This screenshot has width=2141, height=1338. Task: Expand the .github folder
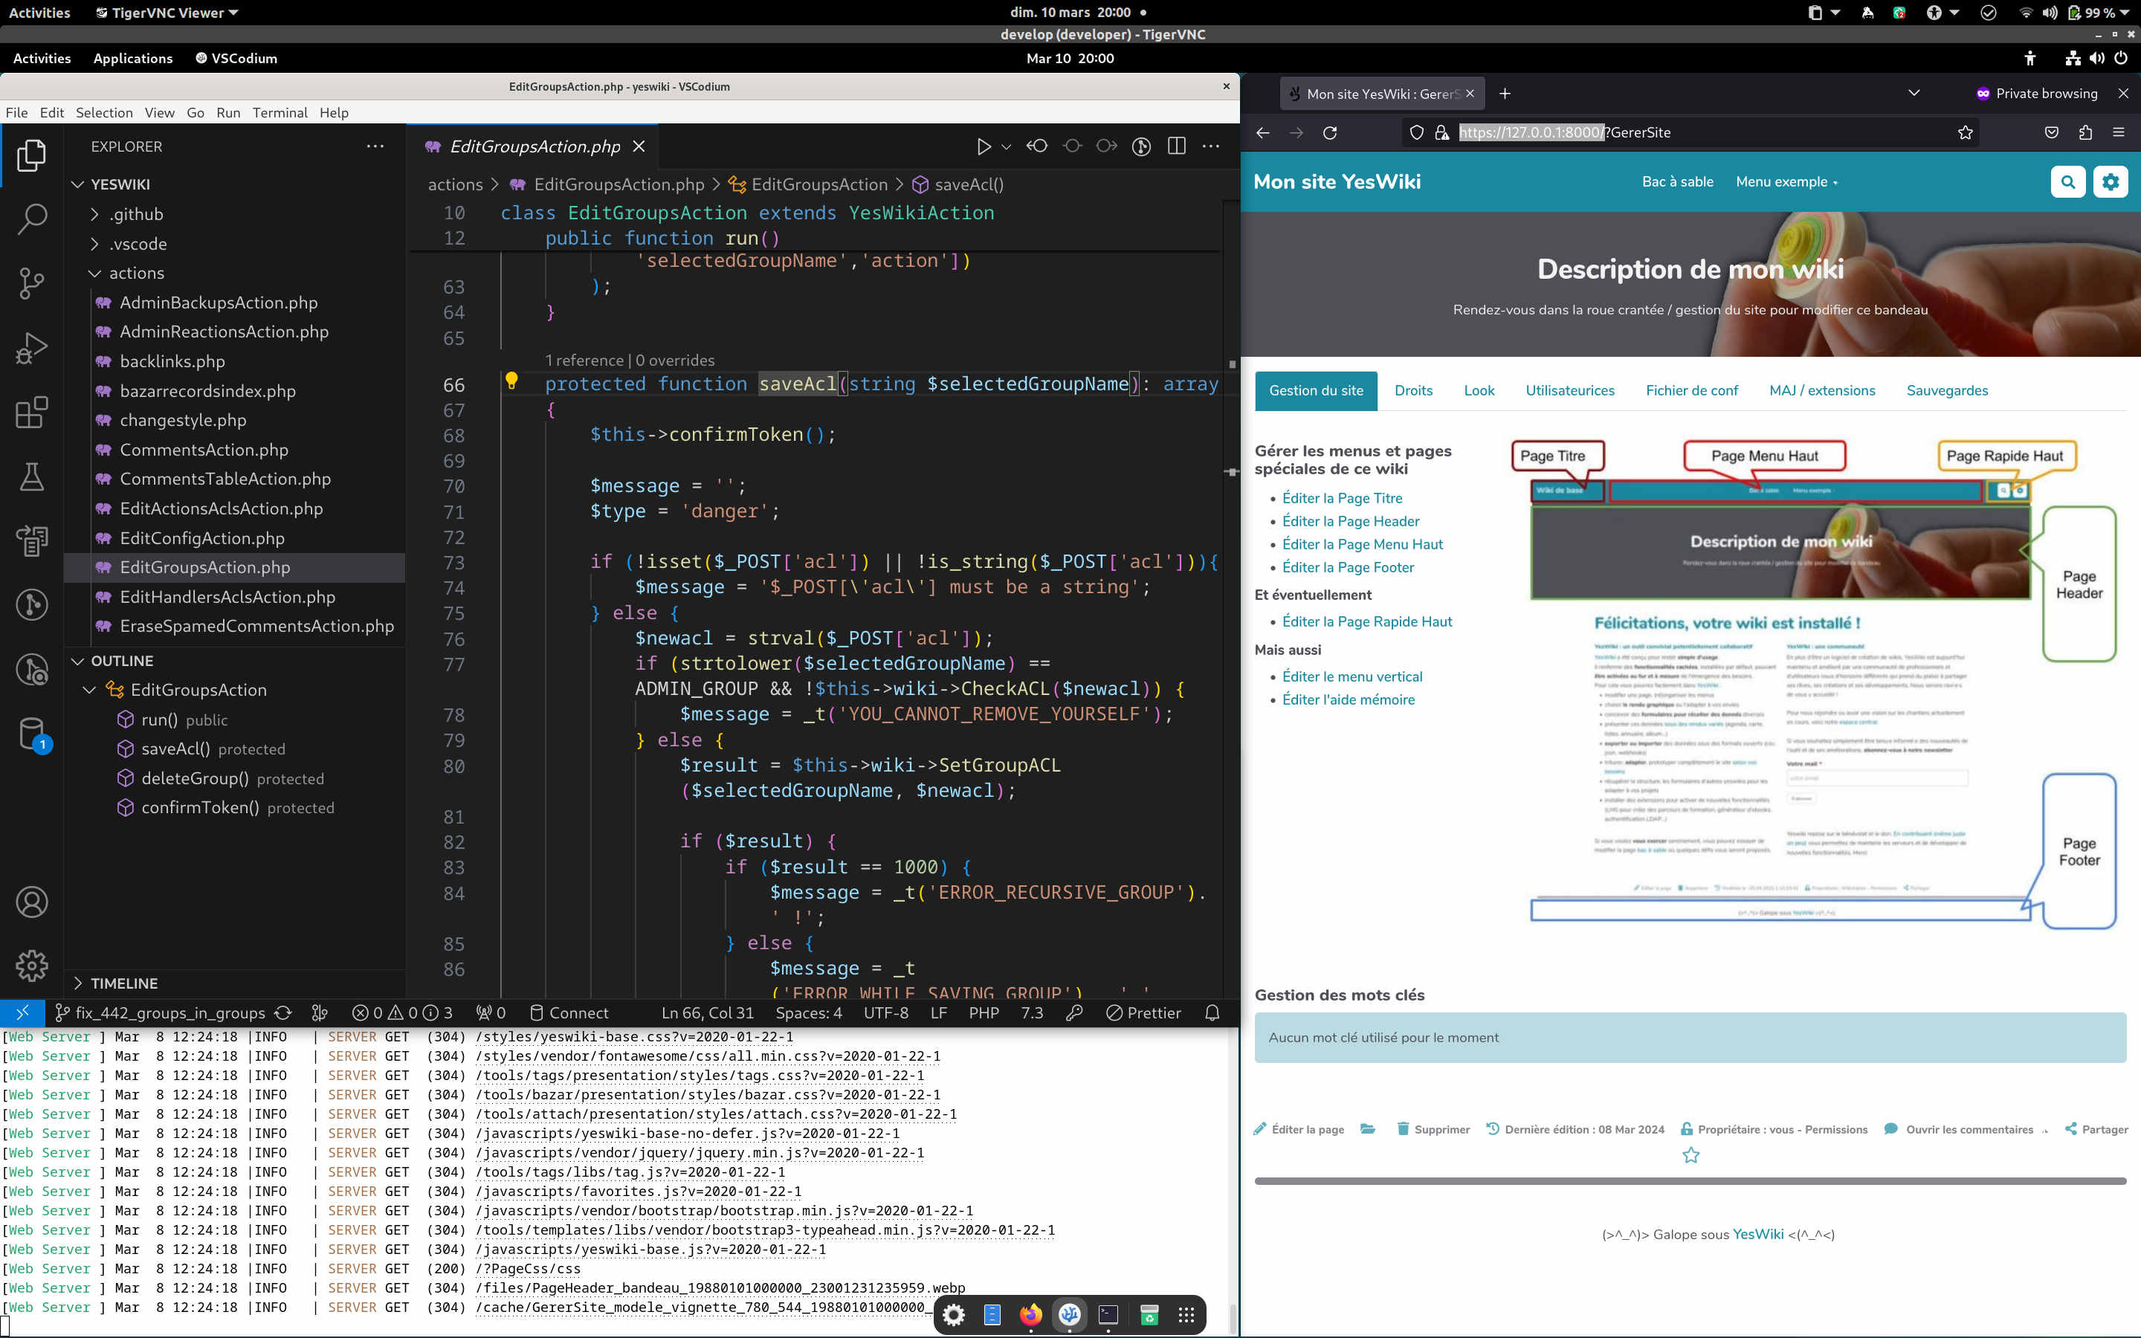[x=136, y=214]
